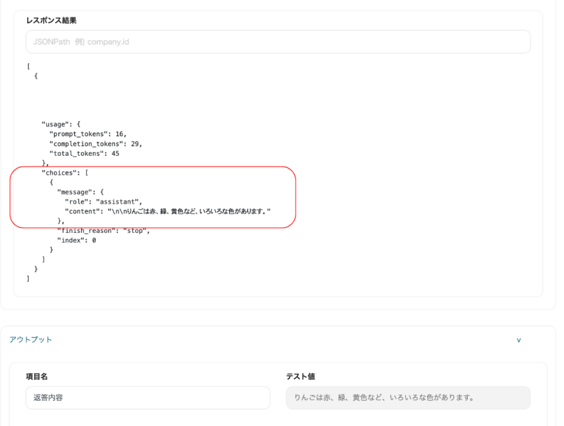Click the "role": "assistant" line

click(x=103, y=201)
